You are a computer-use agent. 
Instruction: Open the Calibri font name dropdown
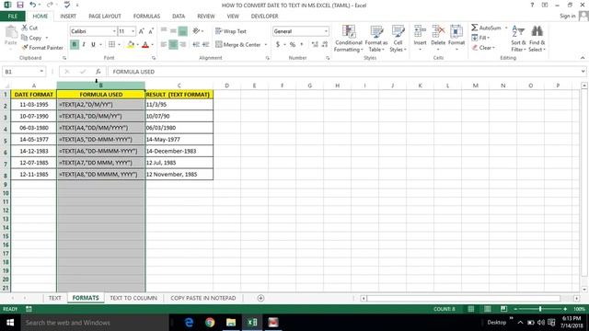point(114,31)
